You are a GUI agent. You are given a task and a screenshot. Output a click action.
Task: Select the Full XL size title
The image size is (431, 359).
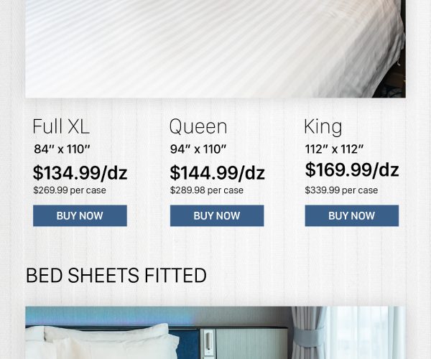(x=61, y=127)
